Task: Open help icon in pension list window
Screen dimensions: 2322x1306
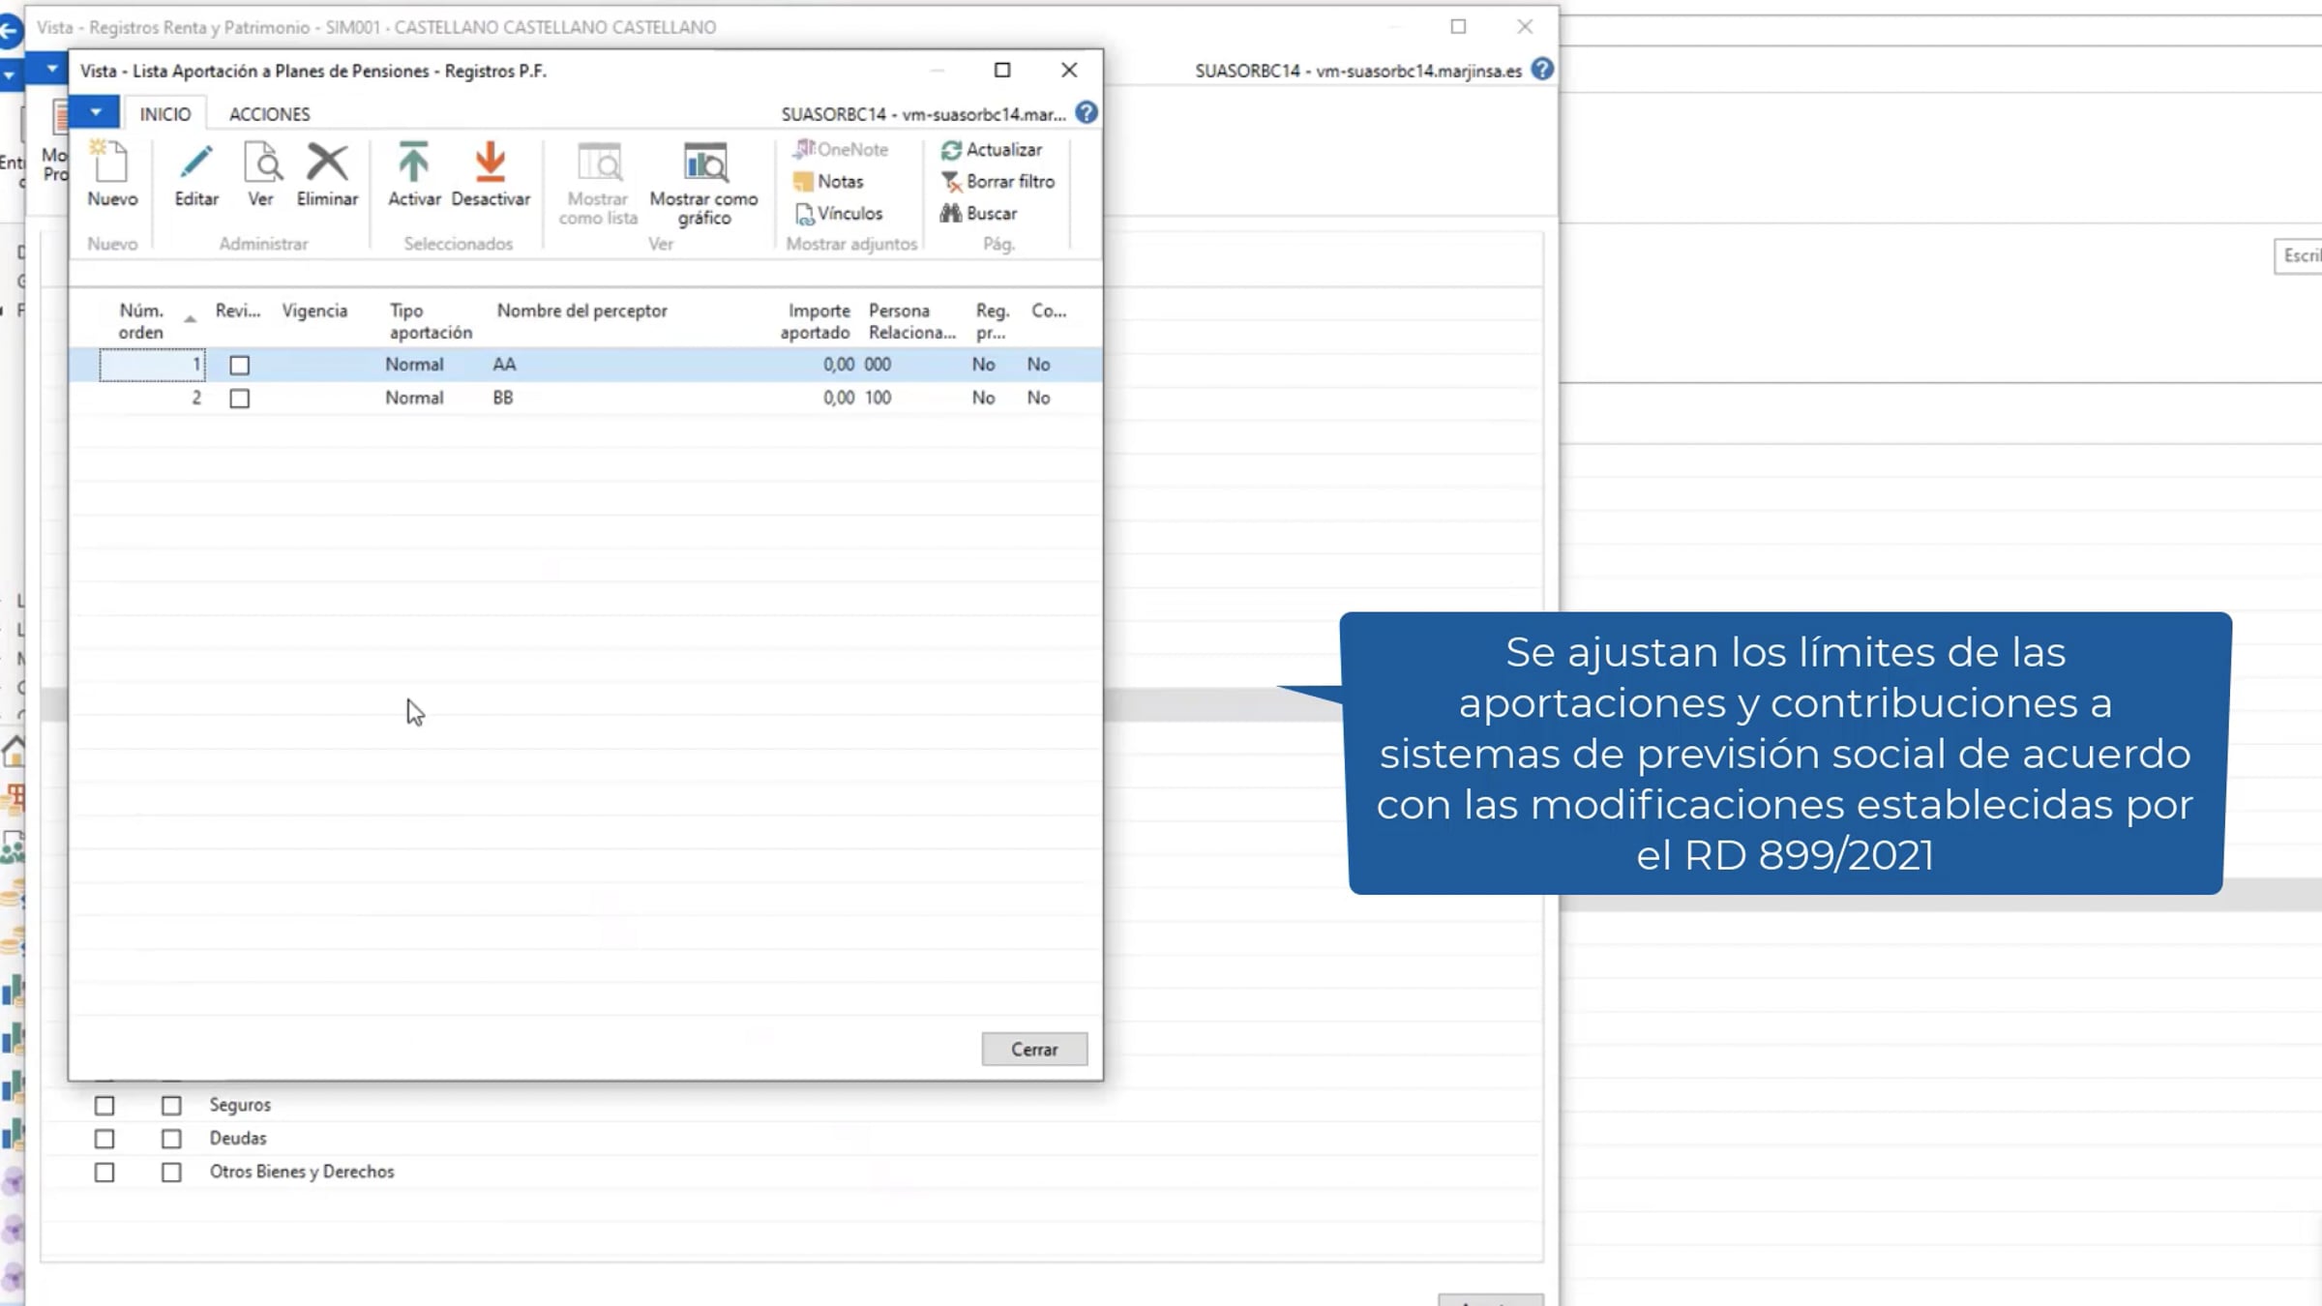Action: click(x=1087, y=113)
